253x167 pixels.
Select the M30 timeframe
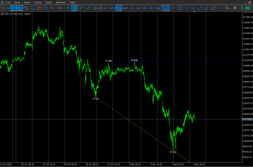point(125,8)
